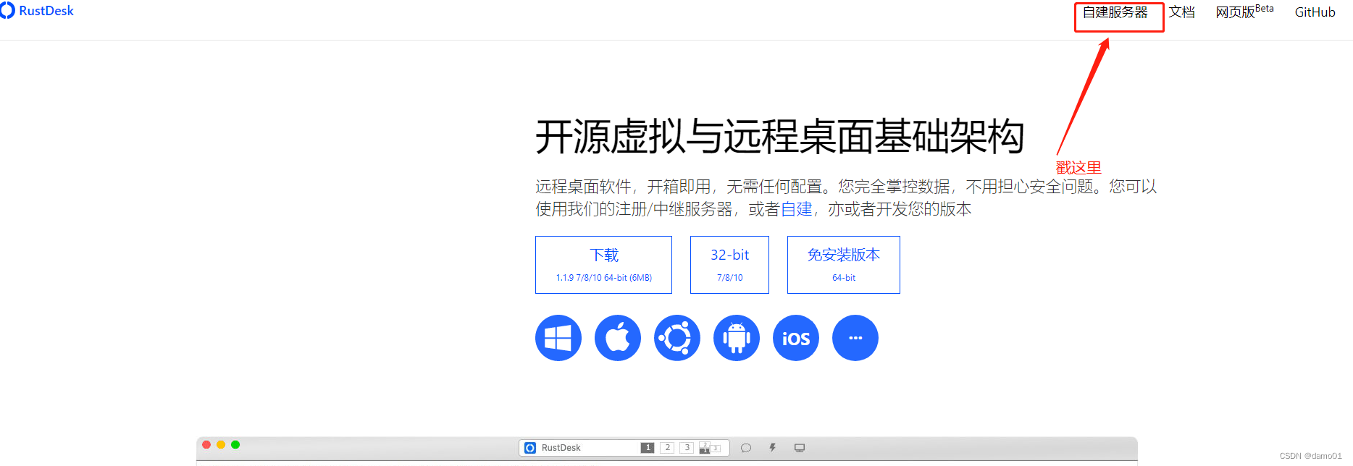Click the all-displays layout icon
This screenshot has height=466, width=1353.
[710, 448]
